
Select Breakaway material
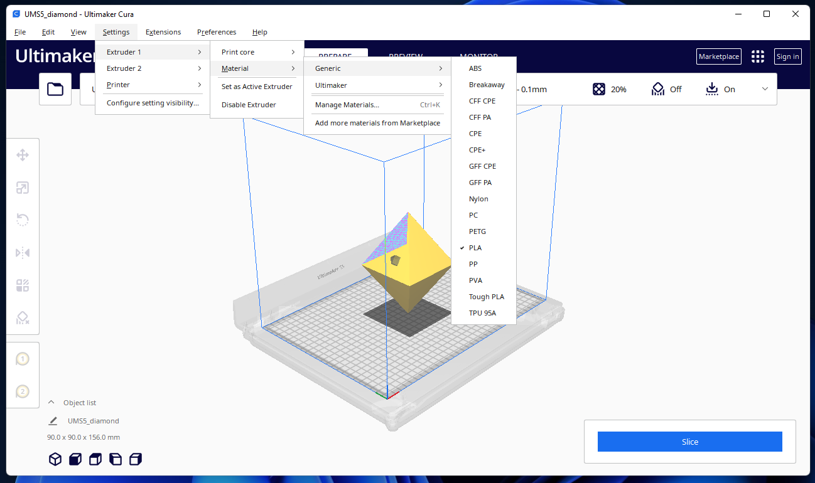(x=483, y=85)
